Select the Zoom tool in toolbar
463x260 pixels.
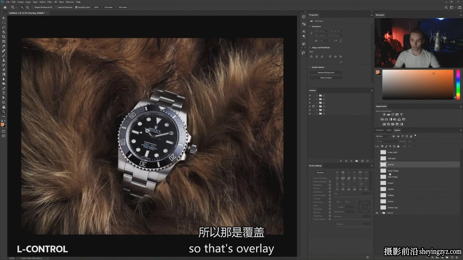point(4,112)
